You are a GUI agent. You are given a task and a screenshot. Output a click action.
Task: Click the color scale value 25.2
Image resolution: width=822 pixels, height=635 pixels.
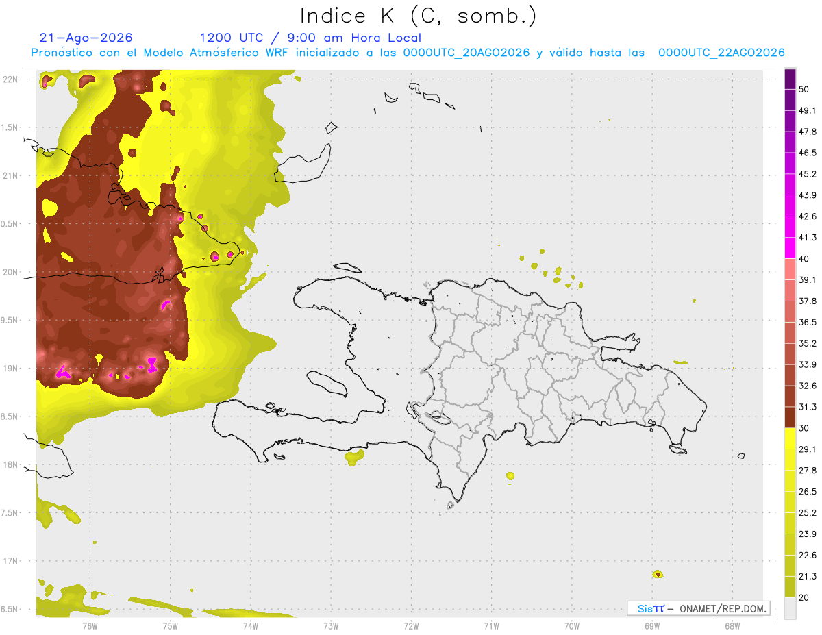pos(808,513)
